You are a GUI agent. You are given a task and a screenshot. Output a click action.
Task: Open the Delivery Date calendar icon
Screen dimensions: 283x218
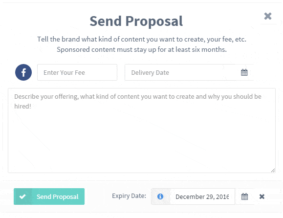tap(244, 72)
